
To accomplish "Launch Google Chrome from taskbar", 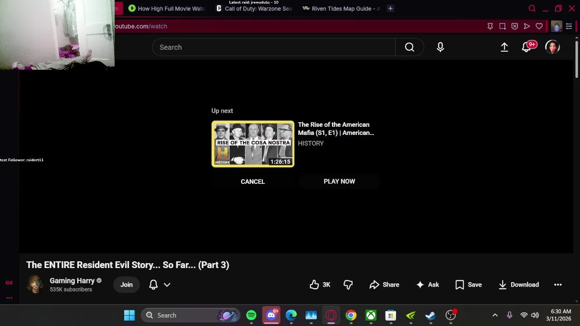I will pyautogui.click(x=351, y=315).
